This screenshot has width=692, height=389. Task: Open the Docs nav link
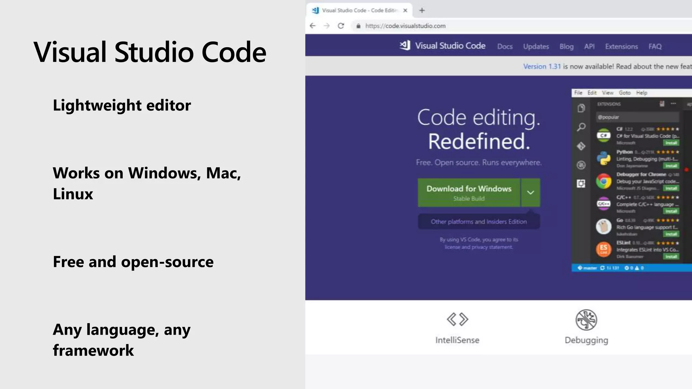click(x=505, y=46)
